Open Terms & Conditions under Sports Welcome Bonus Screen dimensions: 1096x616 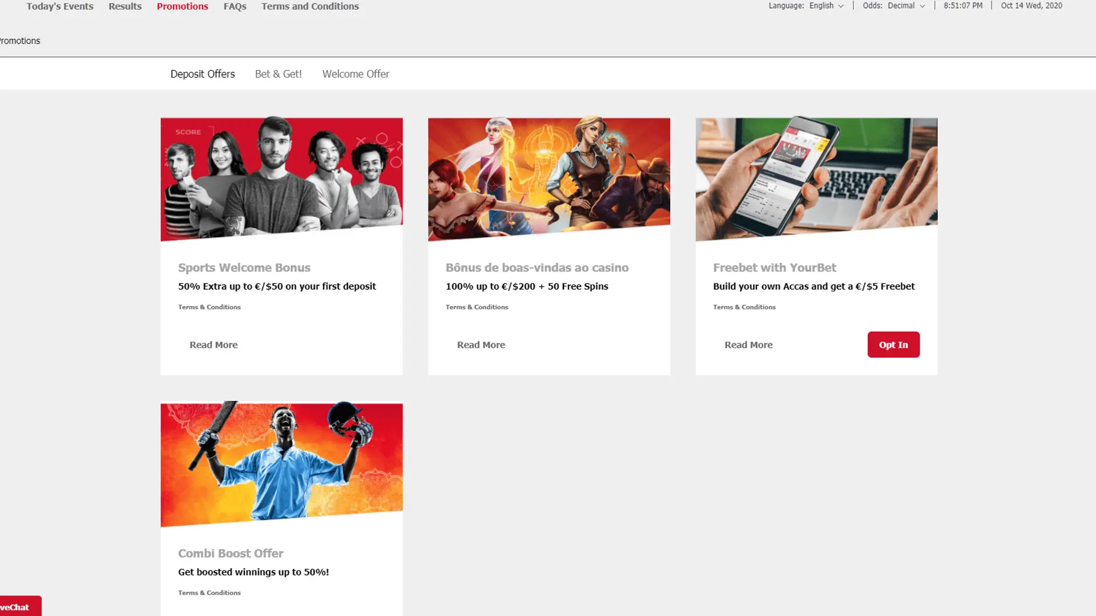tap(209, 307)
